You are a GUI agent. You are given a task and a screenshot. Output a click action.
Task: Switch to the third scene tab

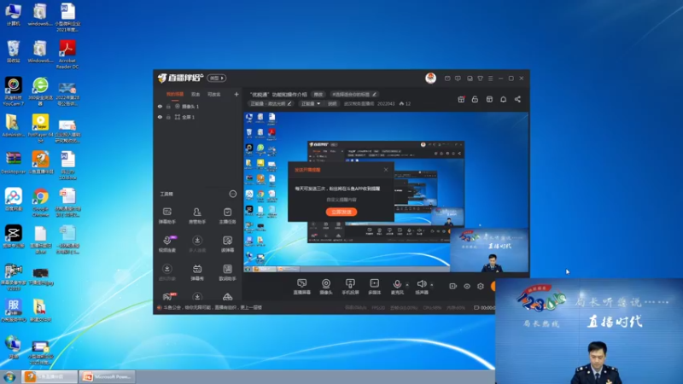(213, 94)
